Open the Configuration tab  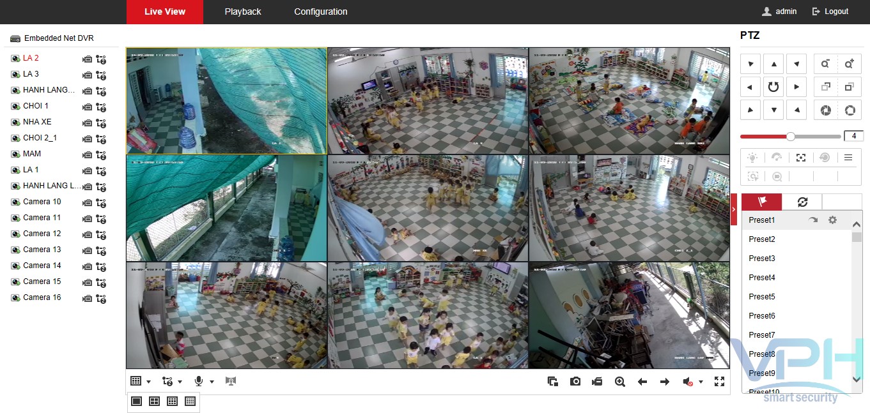(x=321, y=11)
